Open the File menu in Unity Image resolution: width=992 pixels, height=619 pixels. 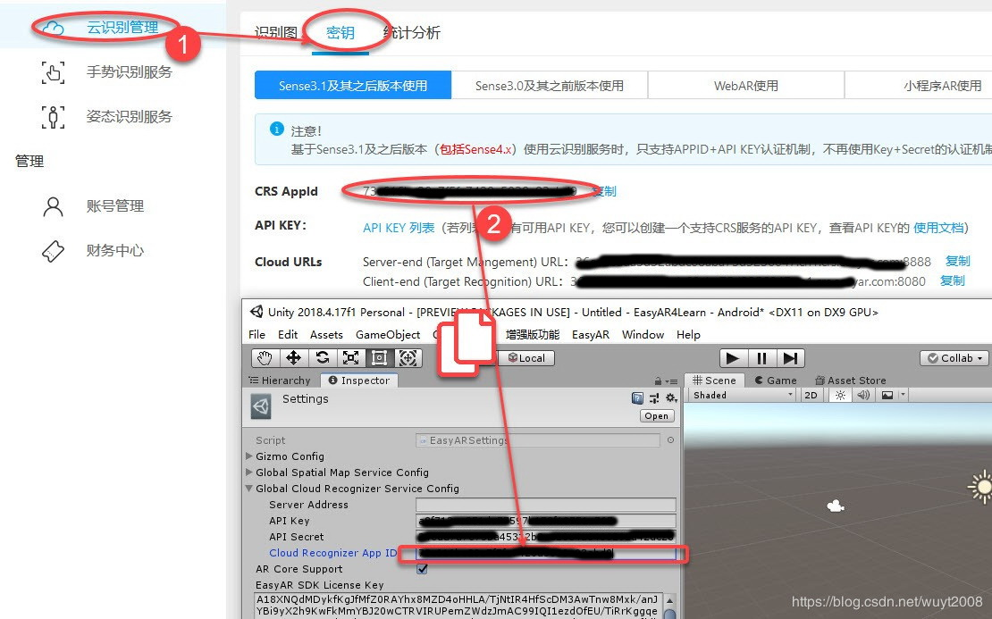click(x=256, y=334)
